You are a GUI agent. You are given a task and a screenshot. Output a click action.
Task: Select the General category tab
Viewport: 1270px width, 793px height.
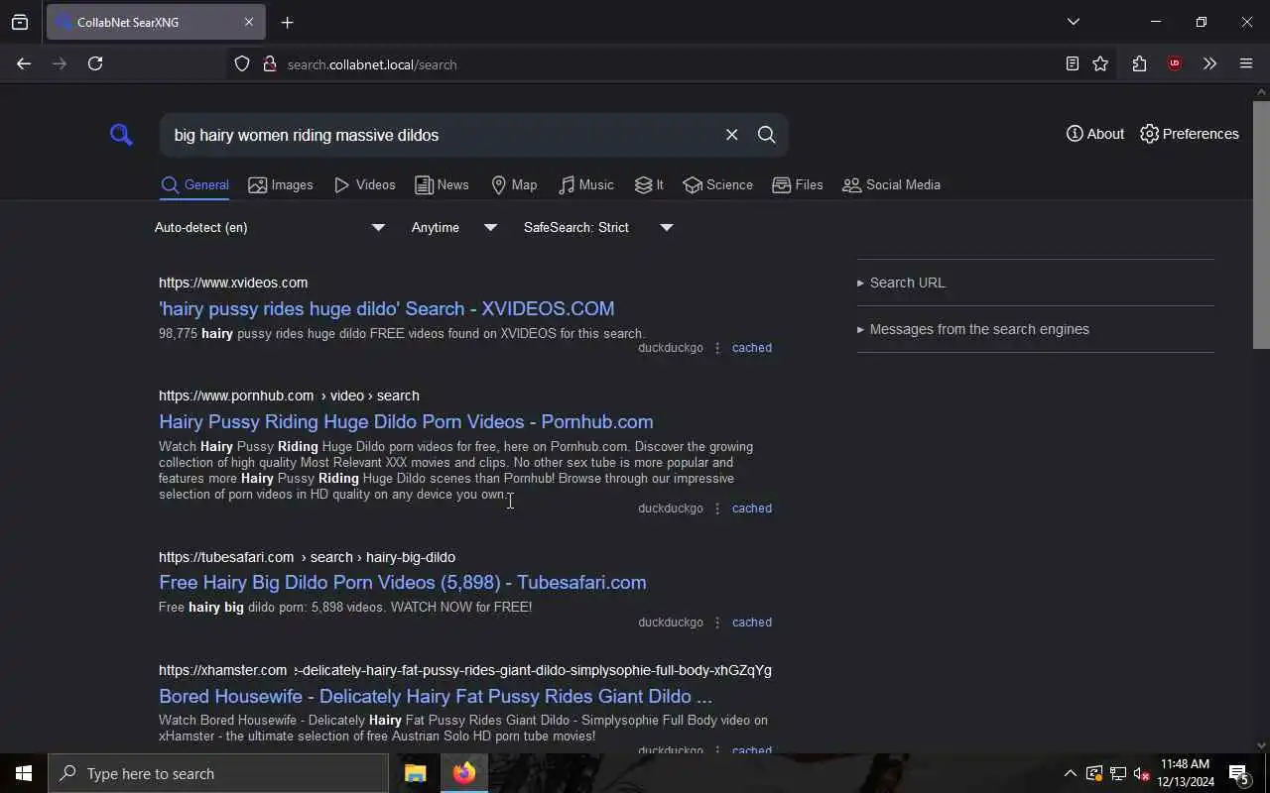click(x=194, y=185)
